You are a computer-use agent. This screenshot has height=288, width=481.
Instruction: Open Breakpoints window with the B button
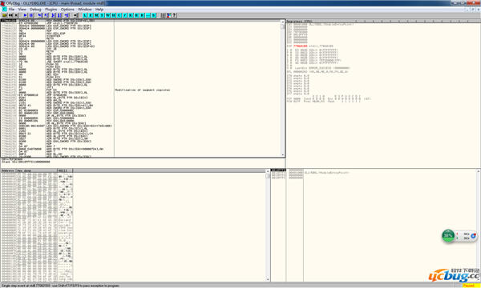click(x=136, y=15)
